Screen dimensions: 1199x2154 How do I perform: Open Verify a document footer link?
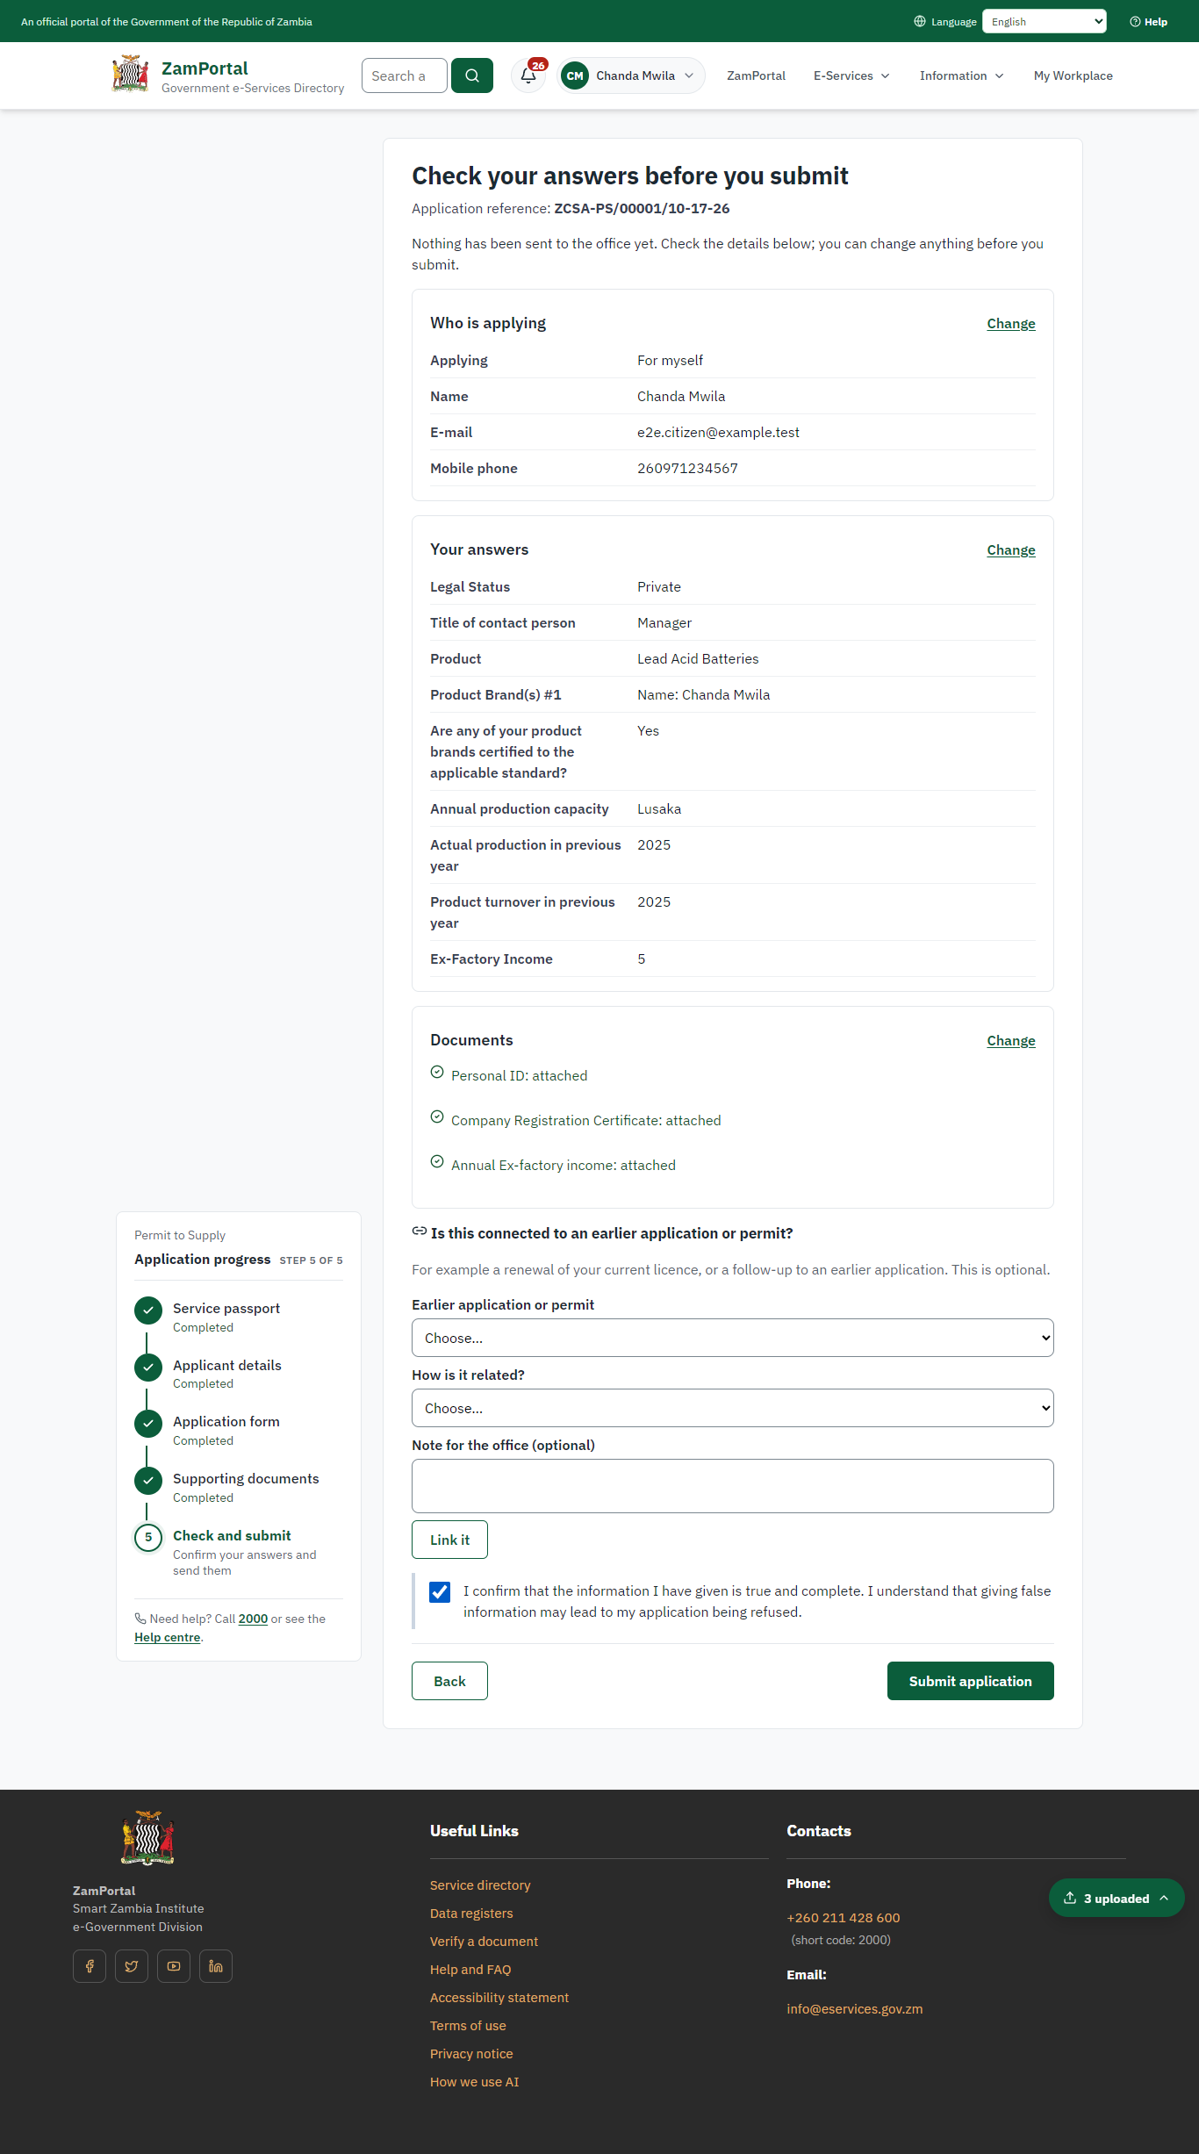484,1942
